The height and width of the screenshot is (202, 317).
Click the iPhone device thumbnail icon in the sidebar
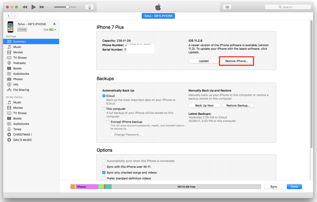pos(10,27)
